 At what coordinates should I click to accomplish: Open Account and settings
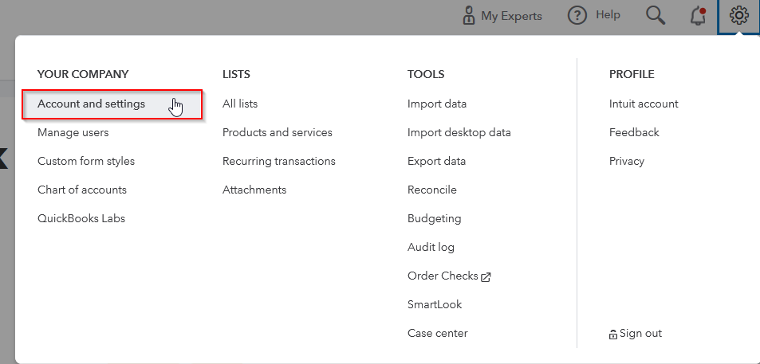[x=112, y=104]
